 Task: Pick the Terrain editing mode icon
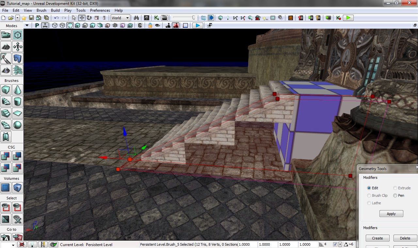coord(6,47)
